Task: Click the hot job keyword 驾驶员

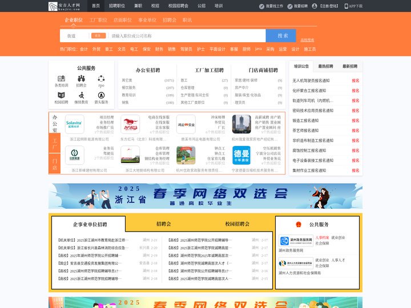Action: [x=186, y=49]
